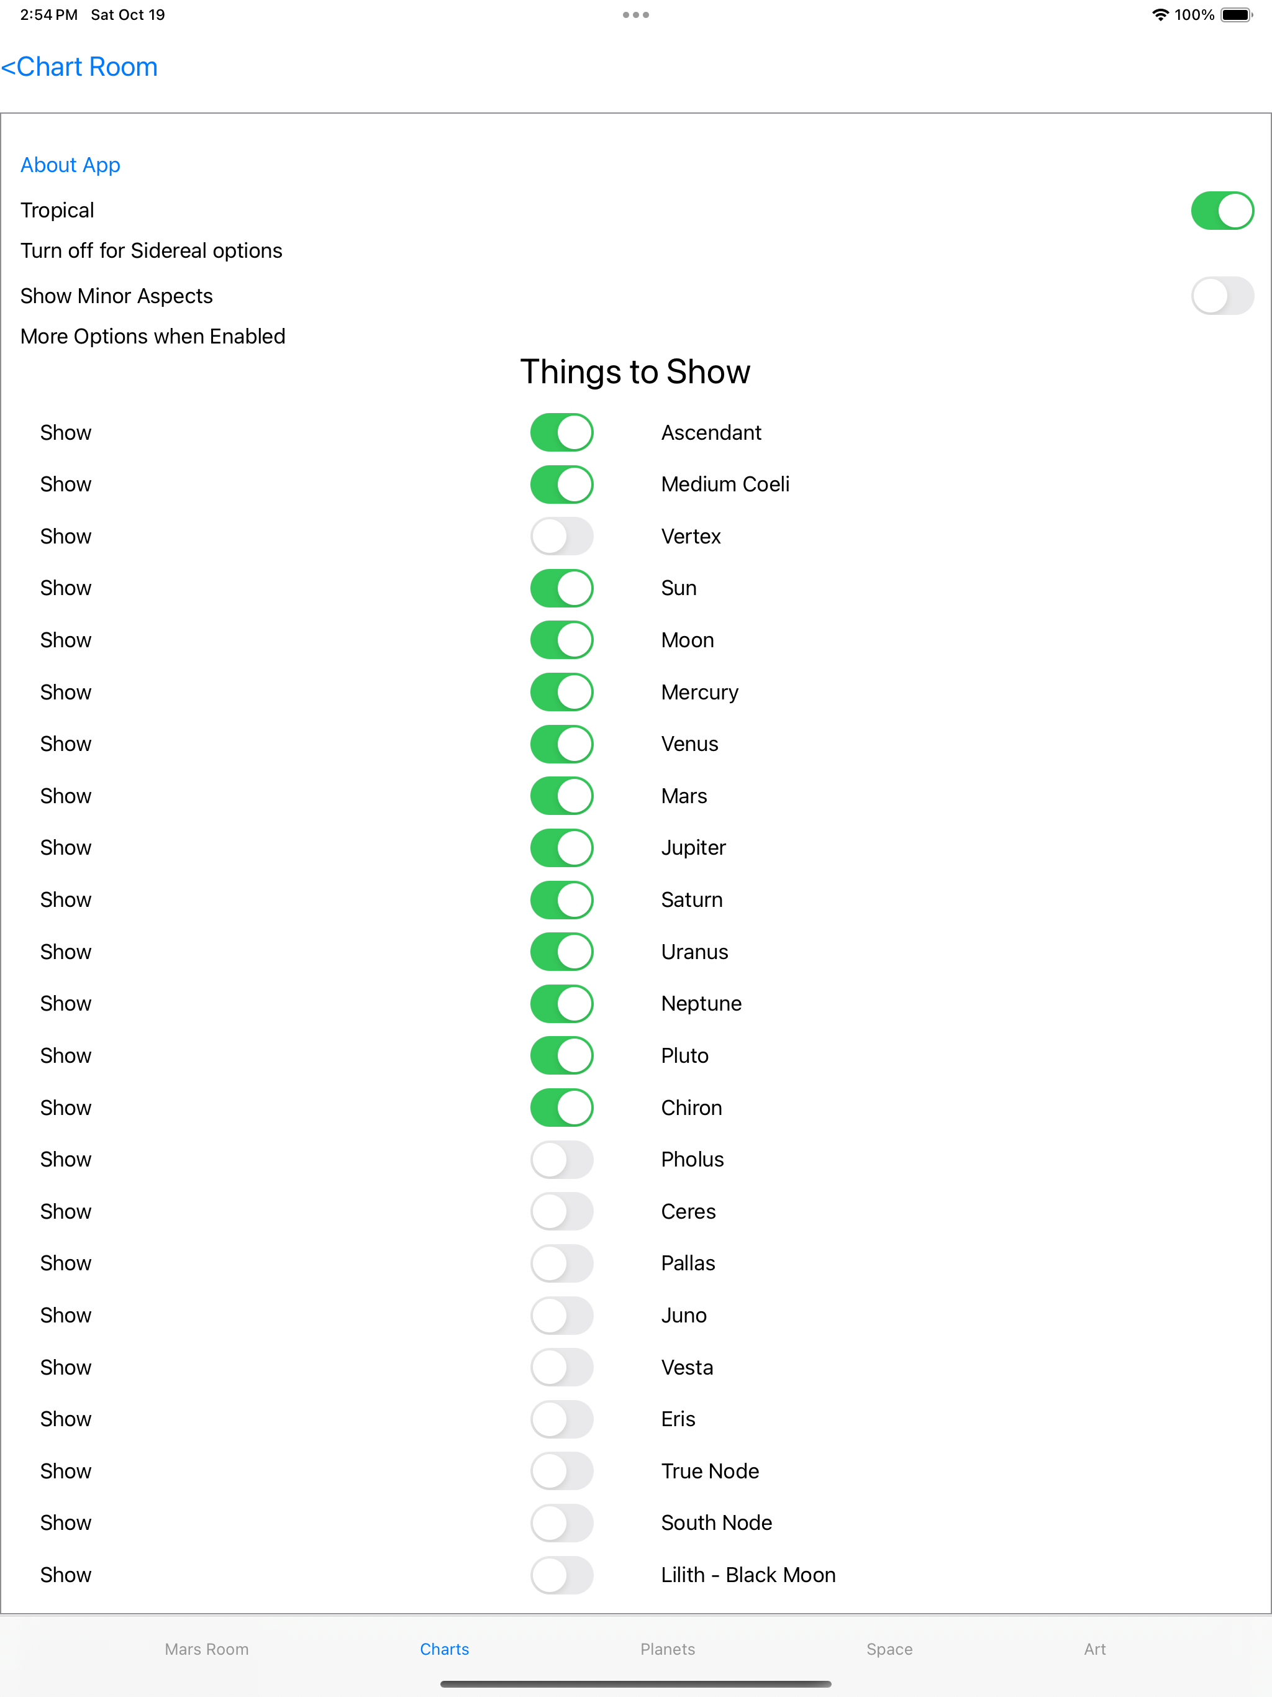
Task: Tap the battery status icon
Action: click(1236, 14)
